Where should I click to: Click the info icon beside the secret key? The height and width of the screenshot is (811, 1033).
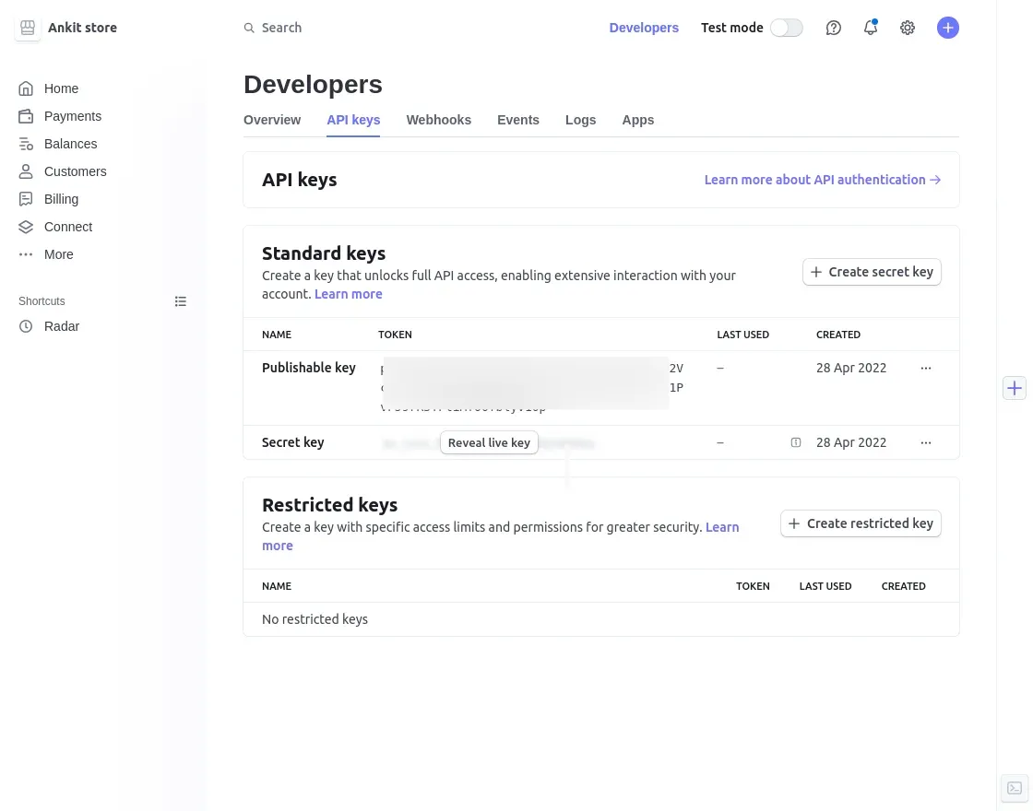point(795,442)
